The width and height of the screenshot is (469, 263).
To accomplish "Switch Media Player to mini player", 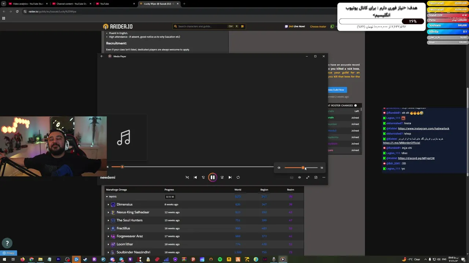I will click(x=316, y=177).
